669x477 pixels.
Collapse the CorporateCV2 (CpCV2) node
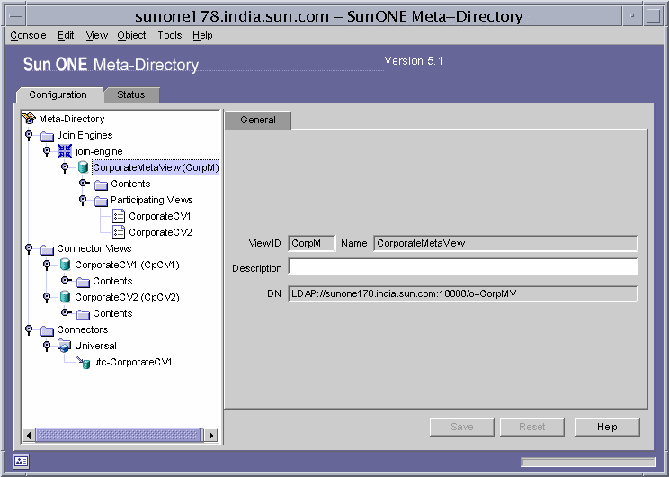[x=47, y=297]
